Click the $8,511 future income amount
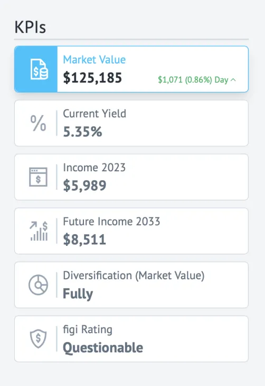265x386 pixels. 84,240
